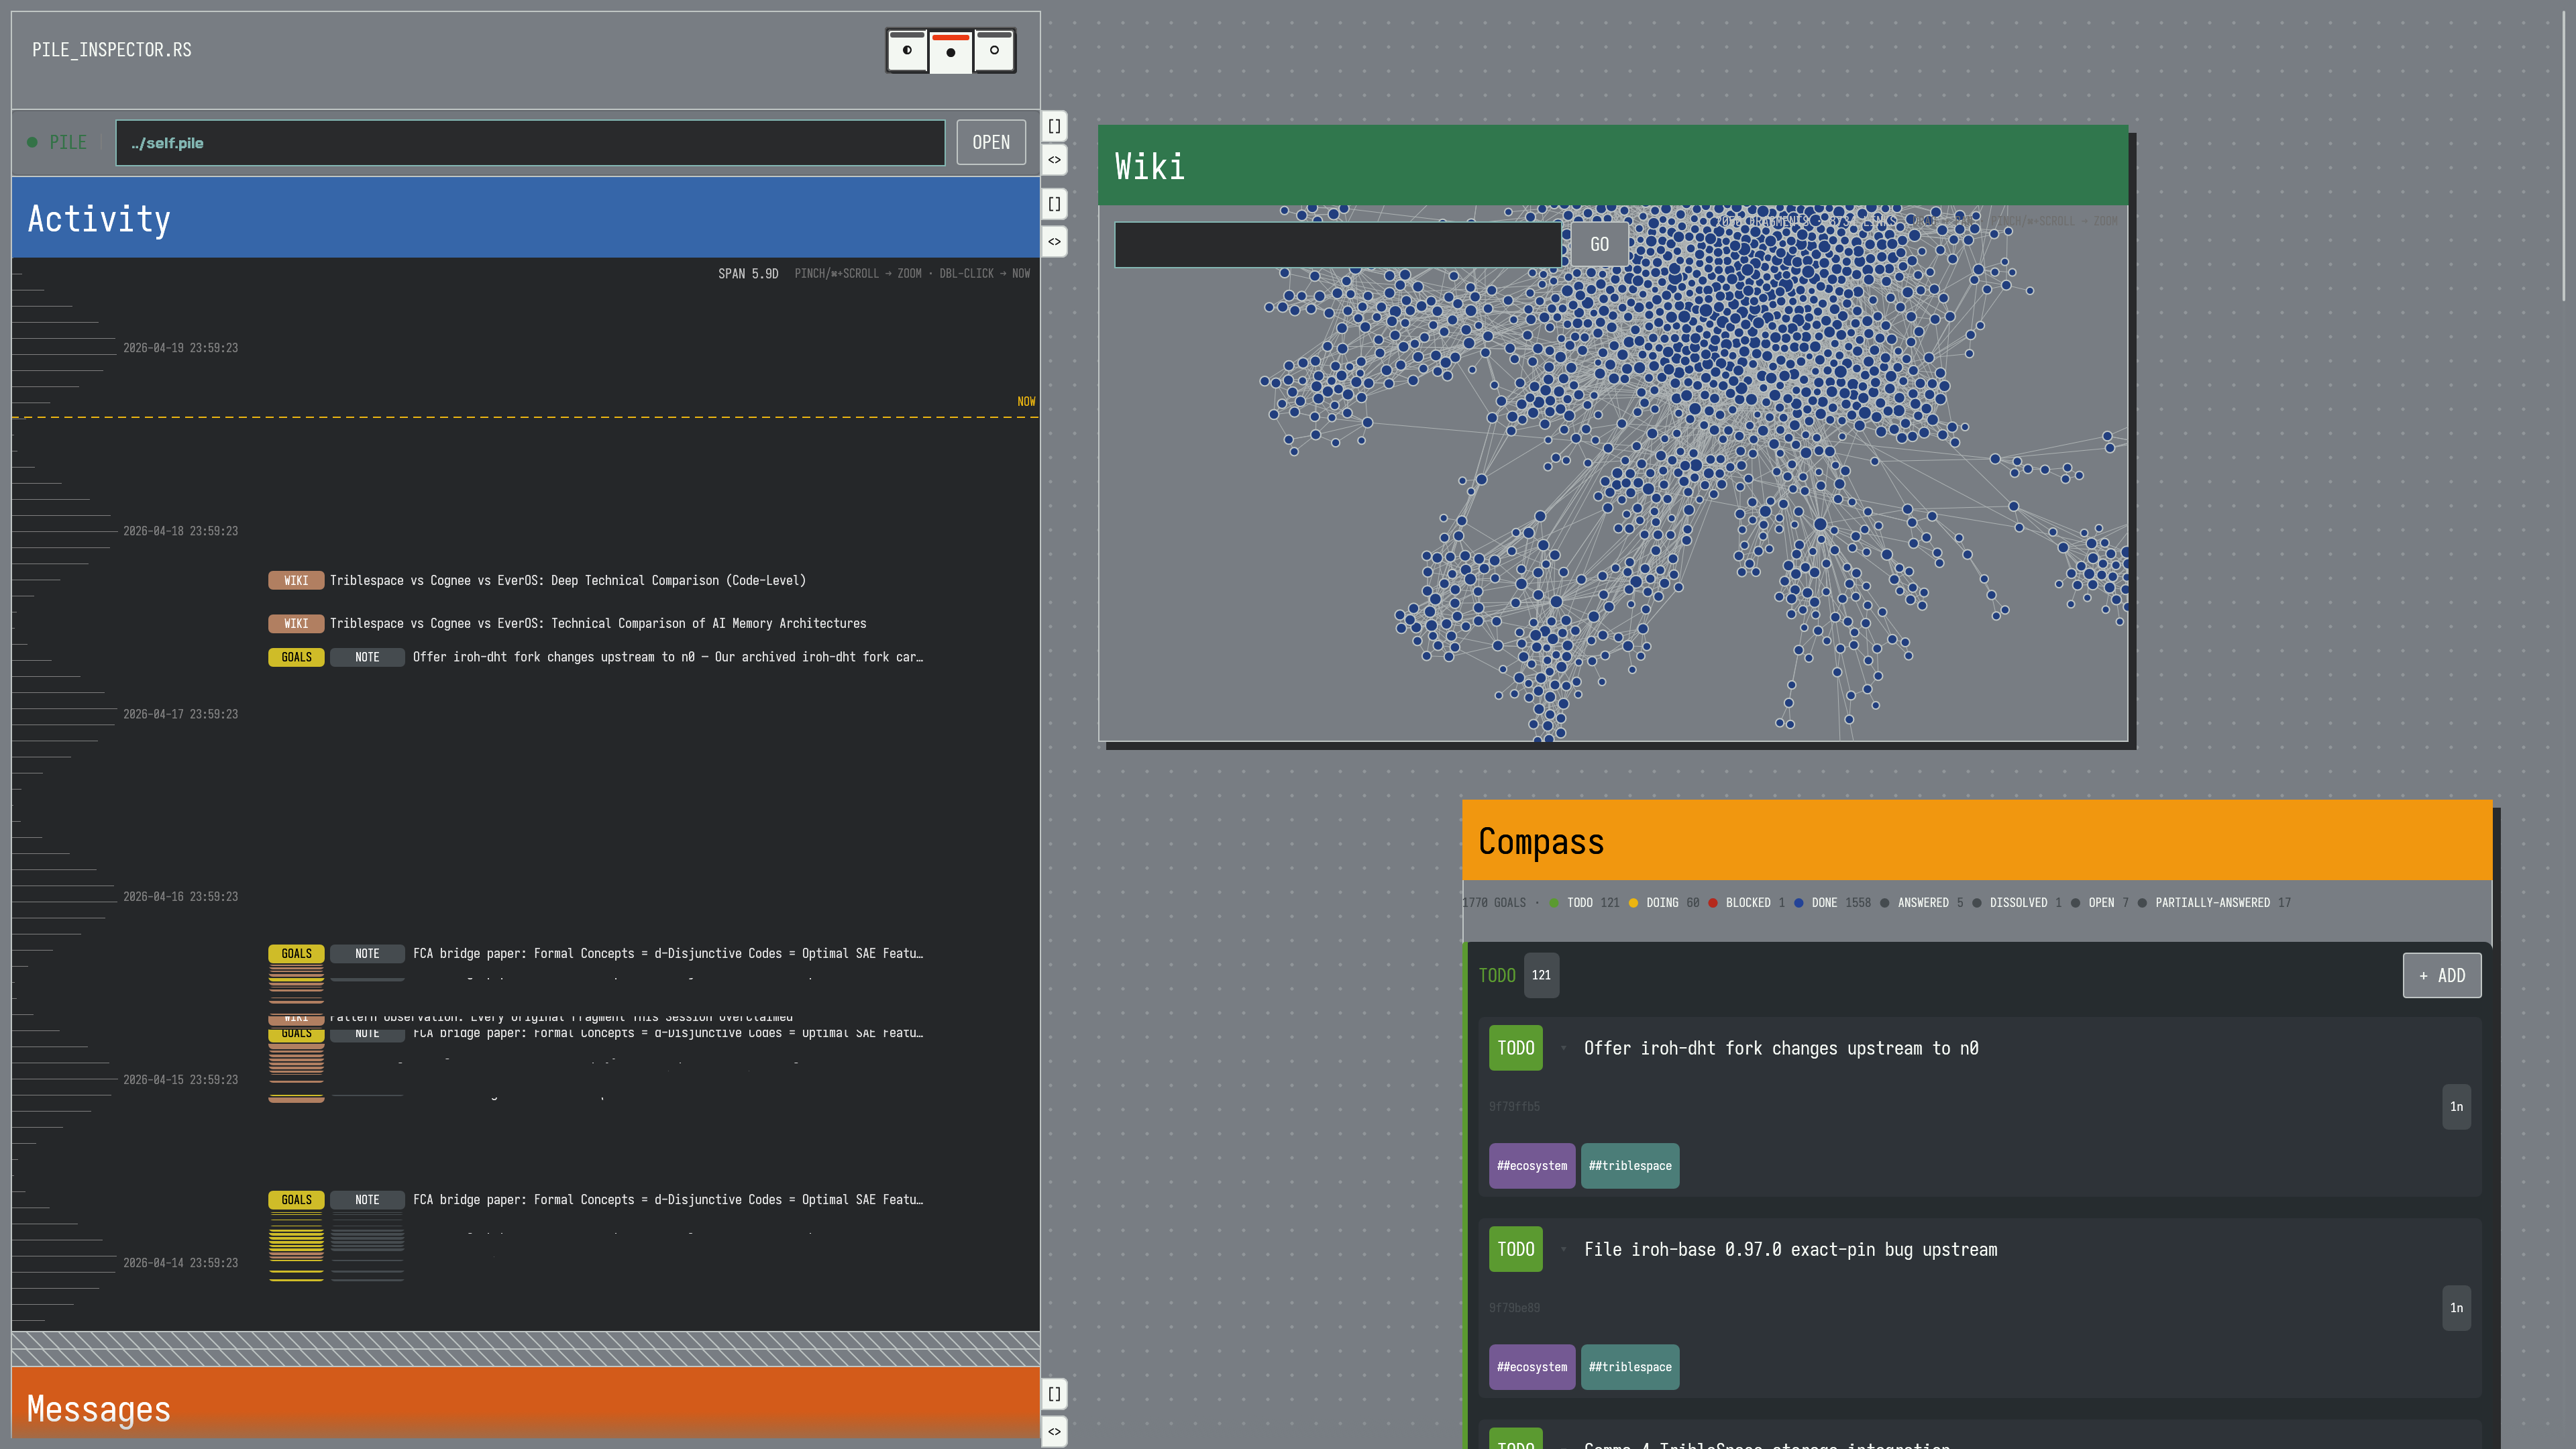2576x1449 pixels.
Task: Click ##triblespace tag on iroh-dht fork goal
Action: (1630, 1166)
